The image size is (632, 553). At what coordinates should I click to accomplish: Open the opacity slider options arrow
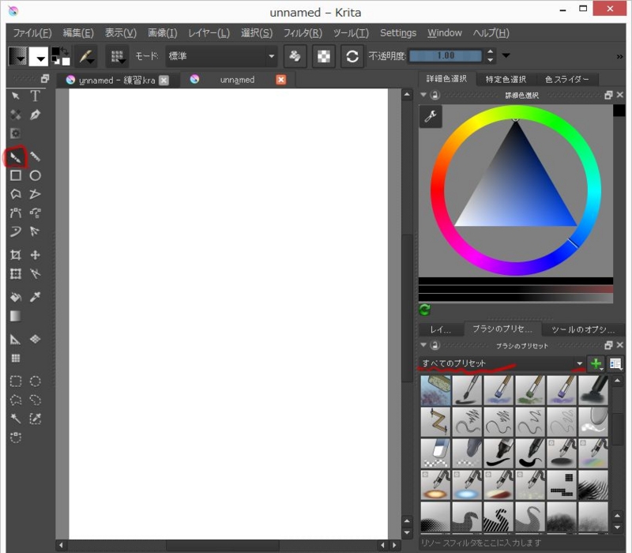pos(506,55)
